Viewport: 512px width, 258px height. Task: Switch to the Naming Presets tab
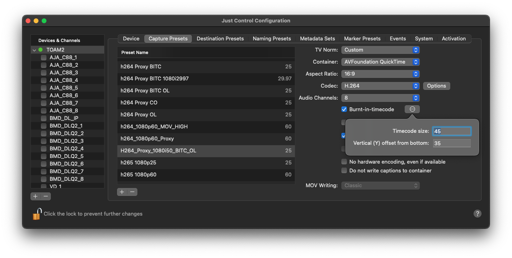coord(272,39)
